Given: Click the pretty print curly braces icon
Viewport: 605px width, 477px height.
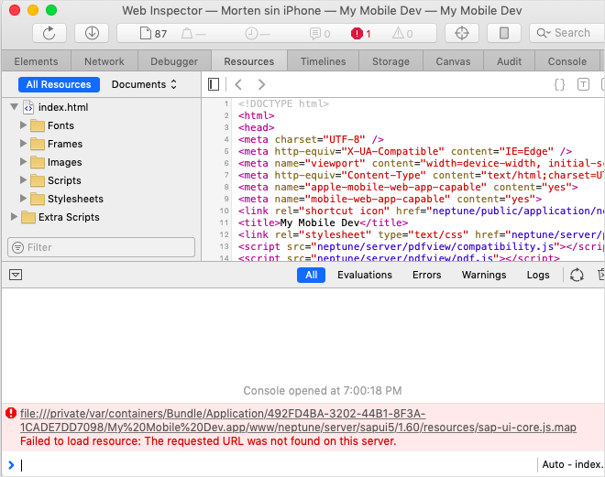Looking at the screenshot, I should 559,84.
